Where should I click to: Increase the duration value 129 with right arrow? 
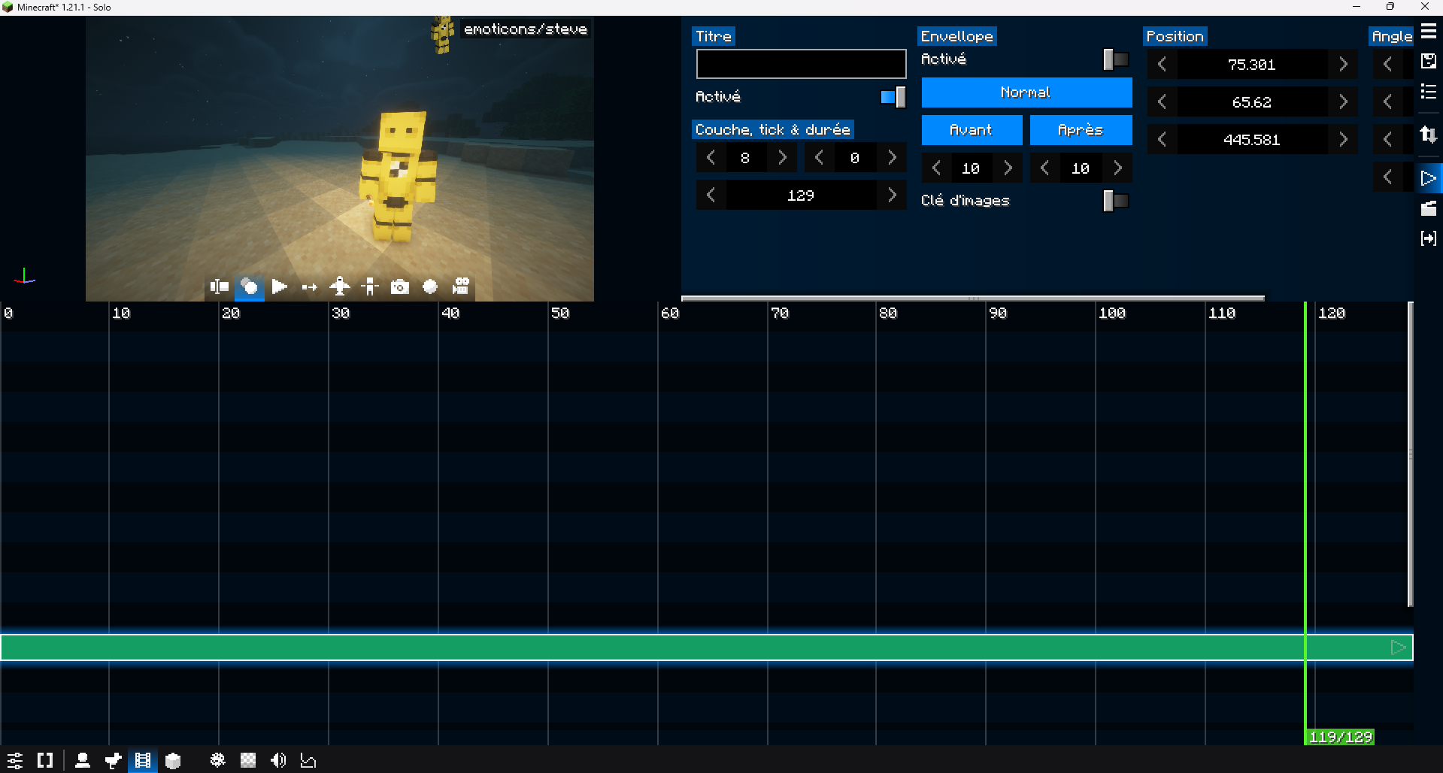892,196
